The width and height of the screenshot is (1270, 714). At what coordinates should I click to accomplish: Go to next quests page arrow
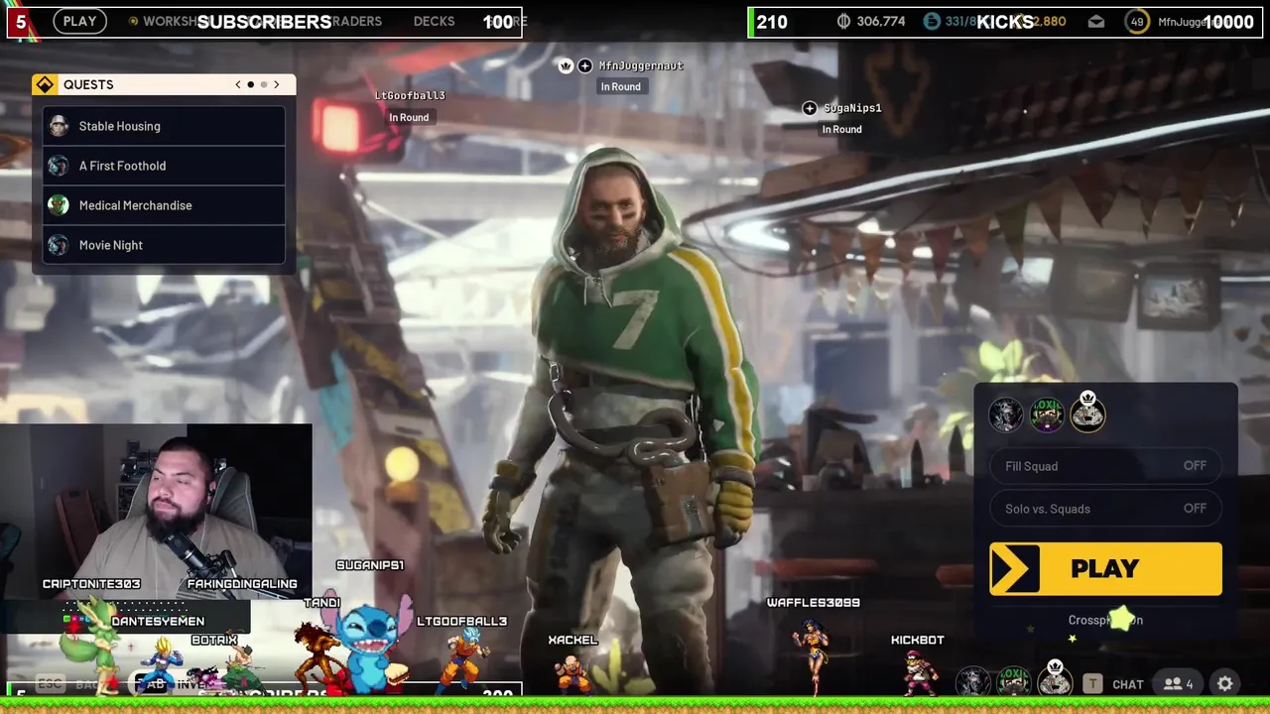(x=277, y=84)
